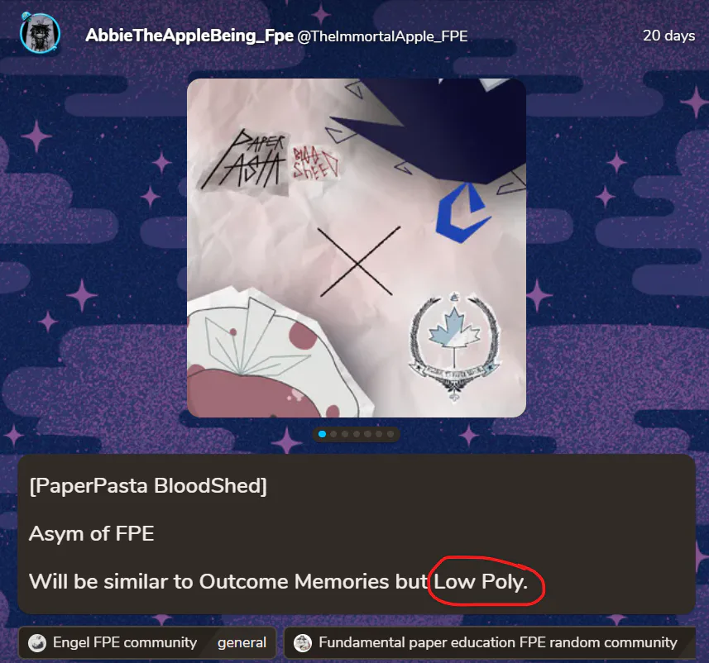Open AbbieTheAppleBeing_Fpe profile avatar
The image size is (709, 663).
(x=41, y=33)
